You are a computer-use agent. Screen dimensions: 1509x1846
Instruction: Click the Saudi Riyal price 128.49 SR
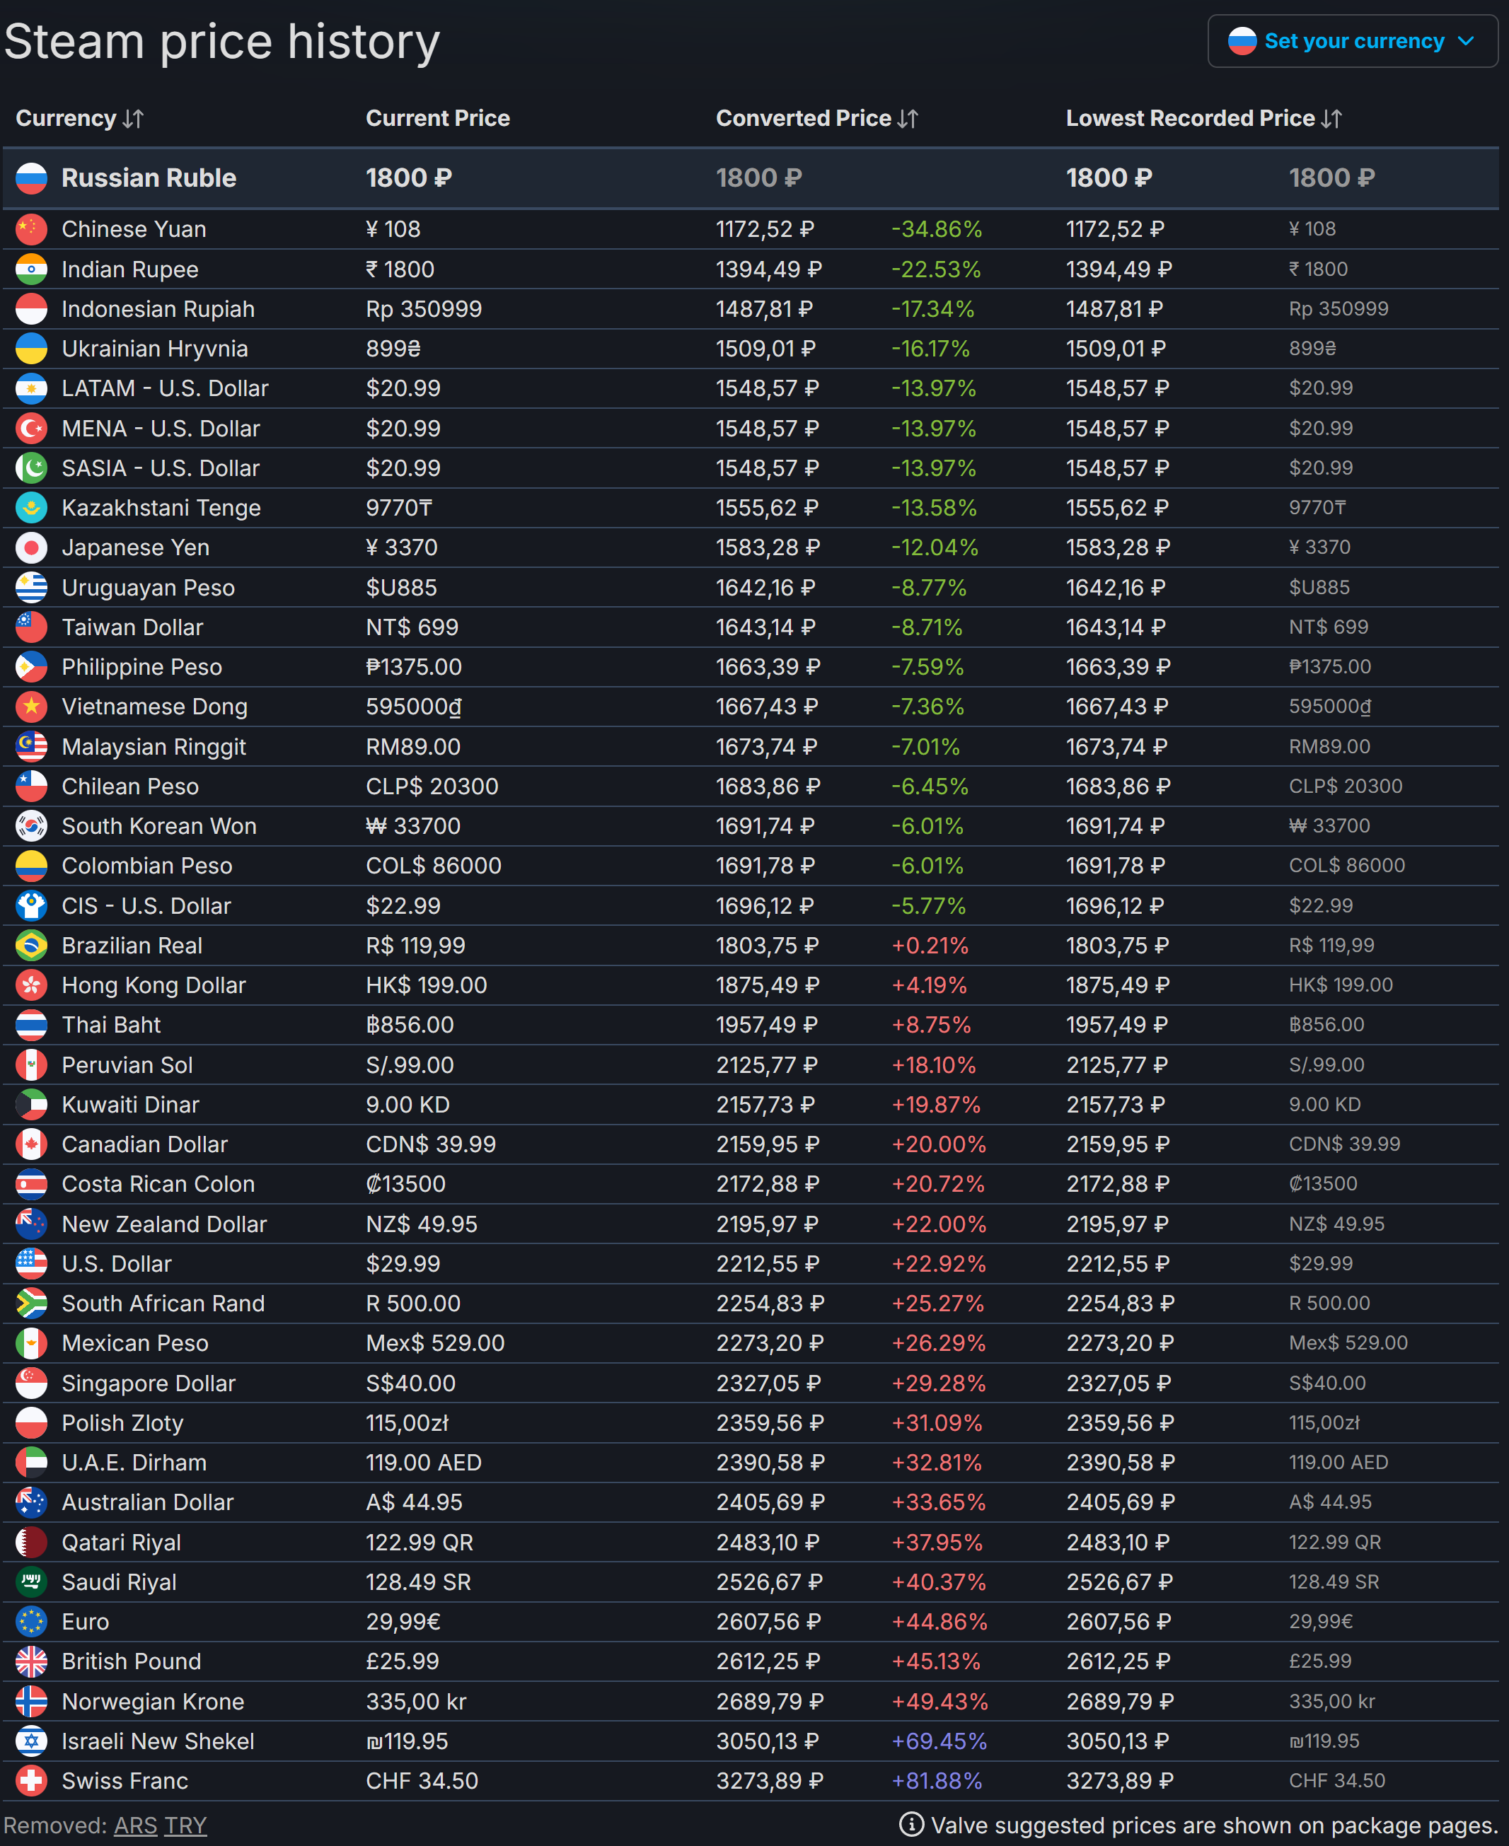click(418, 1581)
